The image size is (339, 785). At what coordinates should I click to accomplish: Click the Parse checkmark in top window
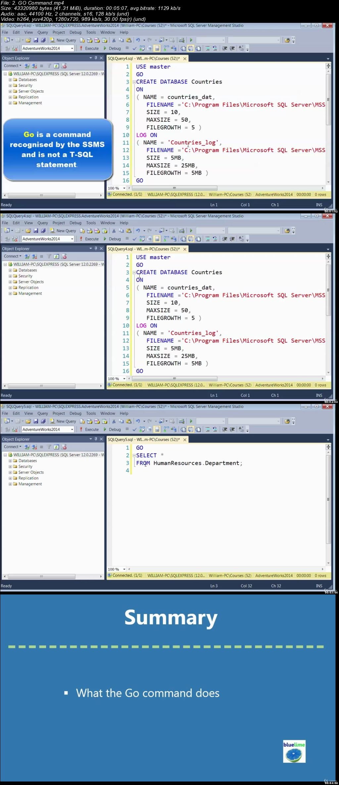[x=134, y=48]
